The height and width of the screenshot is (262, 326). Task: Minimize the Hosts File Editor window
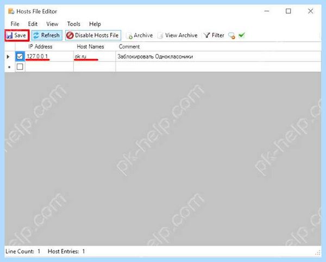coord(267,11)
